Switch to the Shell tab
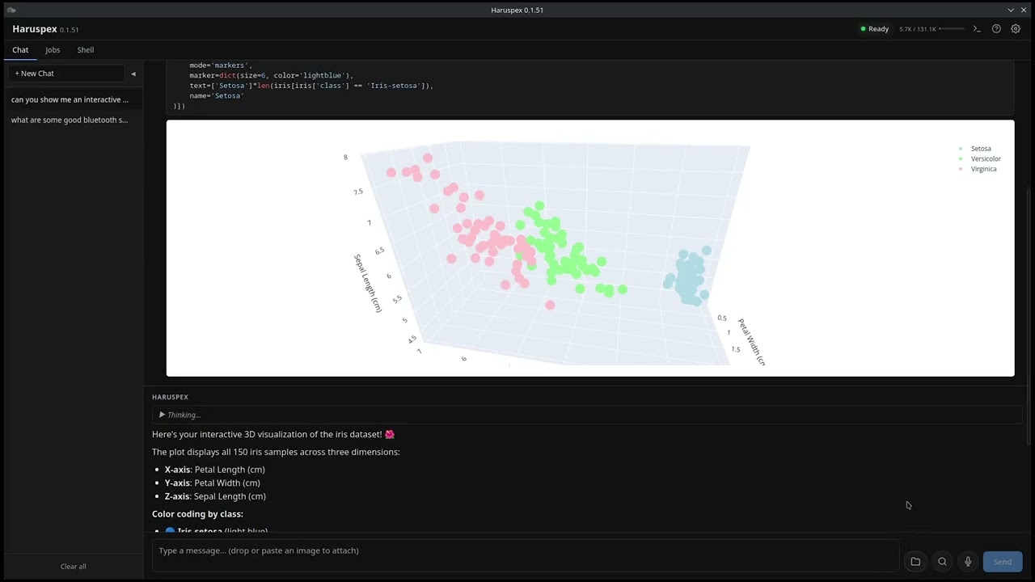The width and height of the screenshot is (1035, 582). (x=85, y=50)
